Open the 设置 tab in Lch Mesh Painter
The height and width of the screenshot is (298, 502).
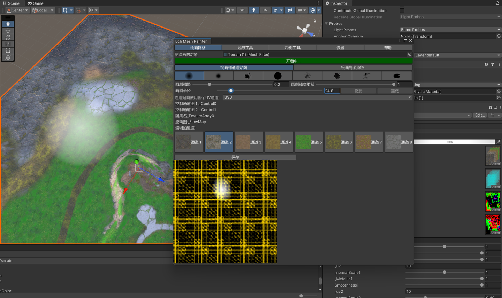point(340,48)
